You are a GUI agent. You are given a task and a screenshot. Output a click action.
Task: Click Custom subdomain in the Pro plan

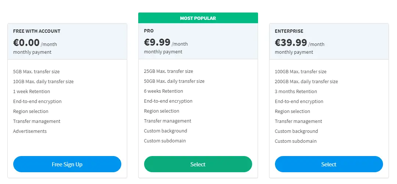(x=165, y=141)
